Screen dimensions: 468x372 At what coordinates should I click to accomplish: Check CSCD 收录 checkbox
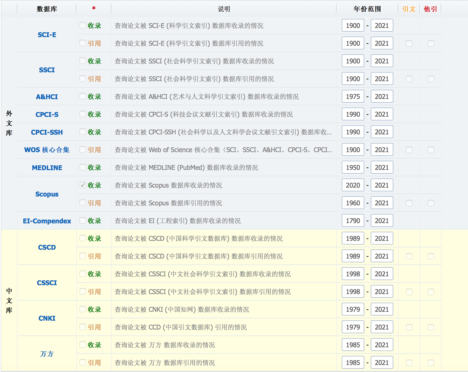point(83,238)
